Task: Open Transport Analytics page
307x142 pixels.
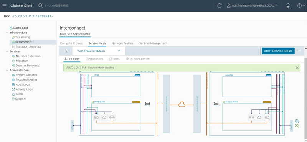Action: coord(28,46)
